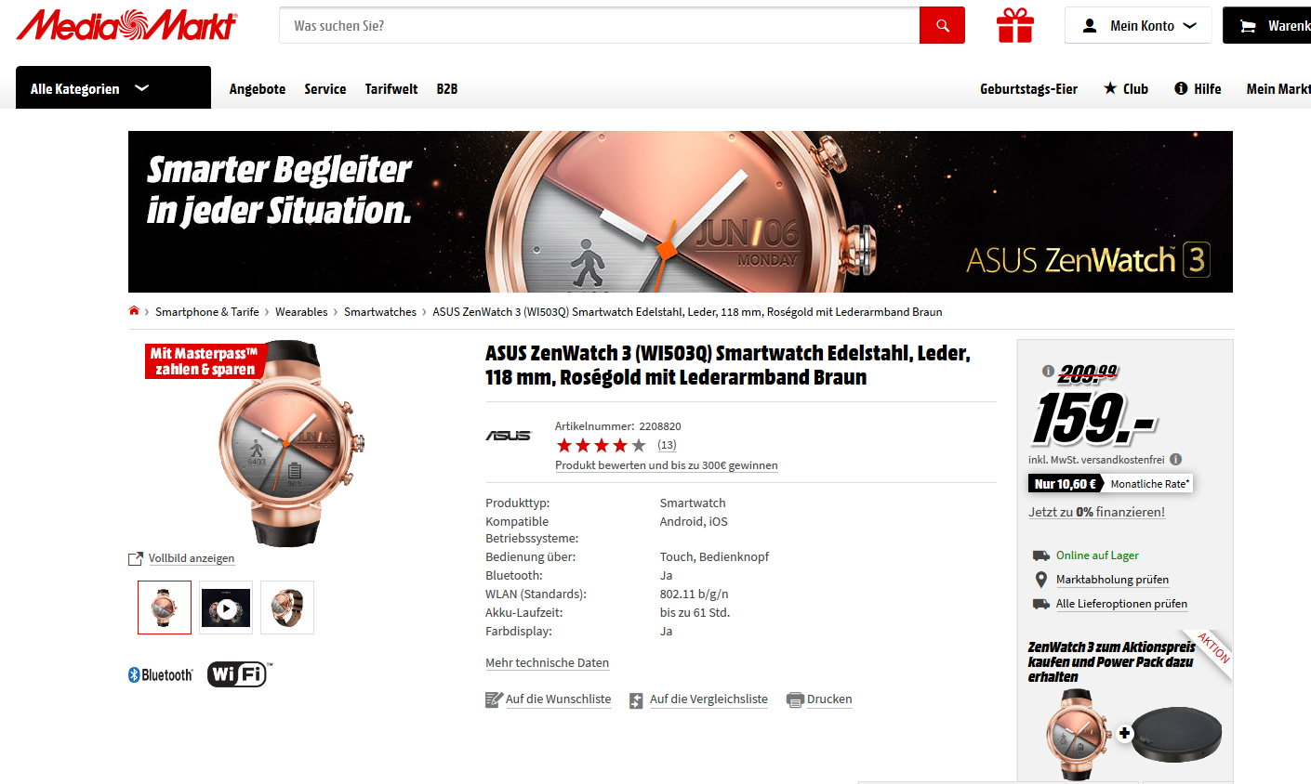
Task: Expand the Alle Kategorien dropdown
Action: pyautogui.click(x=113, y=87)
